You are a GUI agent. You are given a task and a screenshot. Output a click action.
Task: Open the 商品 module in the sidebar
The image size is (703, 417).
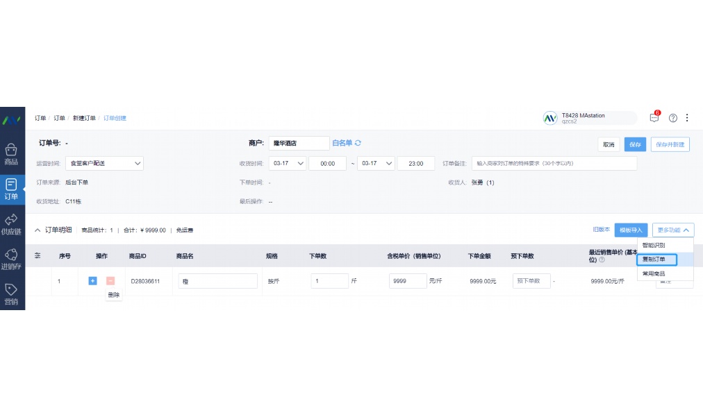tap(11, 154)
